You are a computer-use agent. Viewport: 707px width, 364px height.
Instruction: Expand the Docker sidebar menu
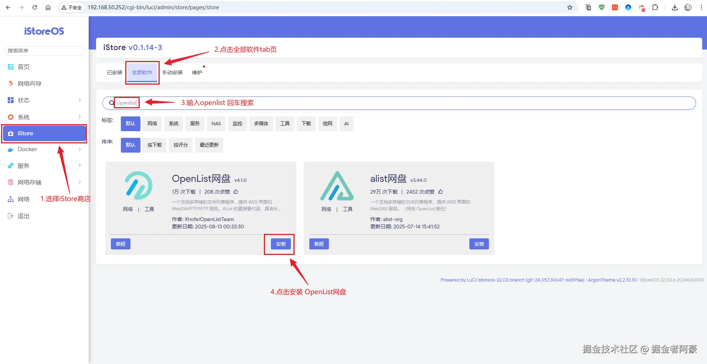44,149
